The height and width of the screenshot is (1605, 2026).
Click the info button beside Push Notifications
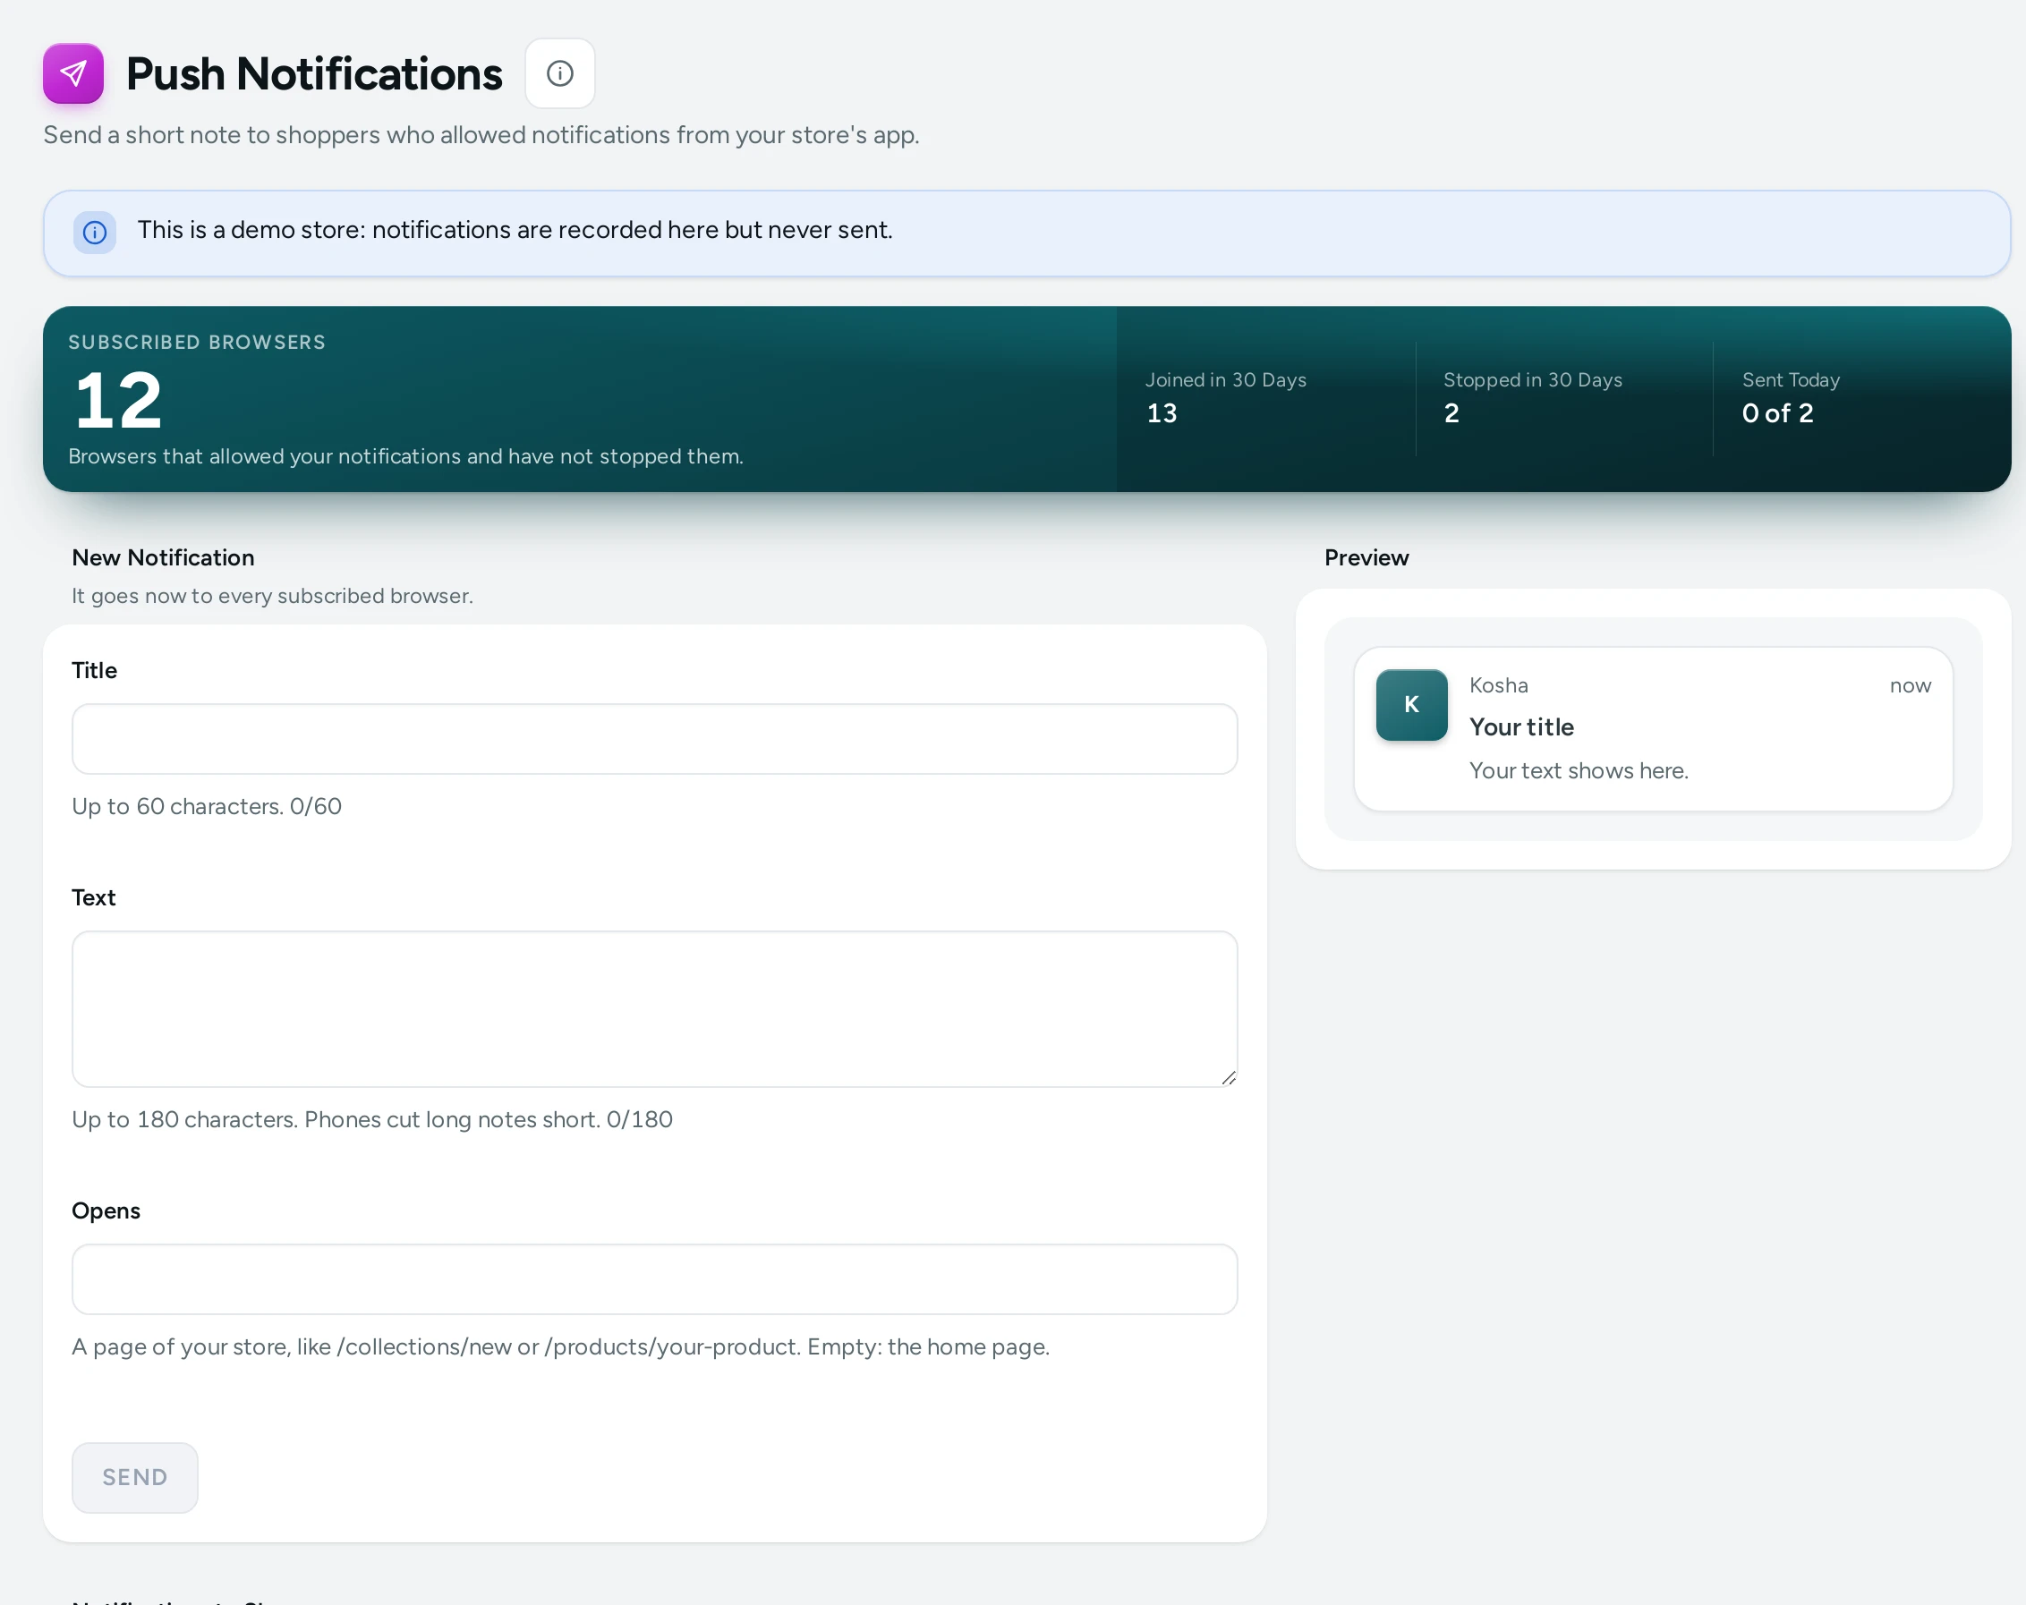(559, 73)
